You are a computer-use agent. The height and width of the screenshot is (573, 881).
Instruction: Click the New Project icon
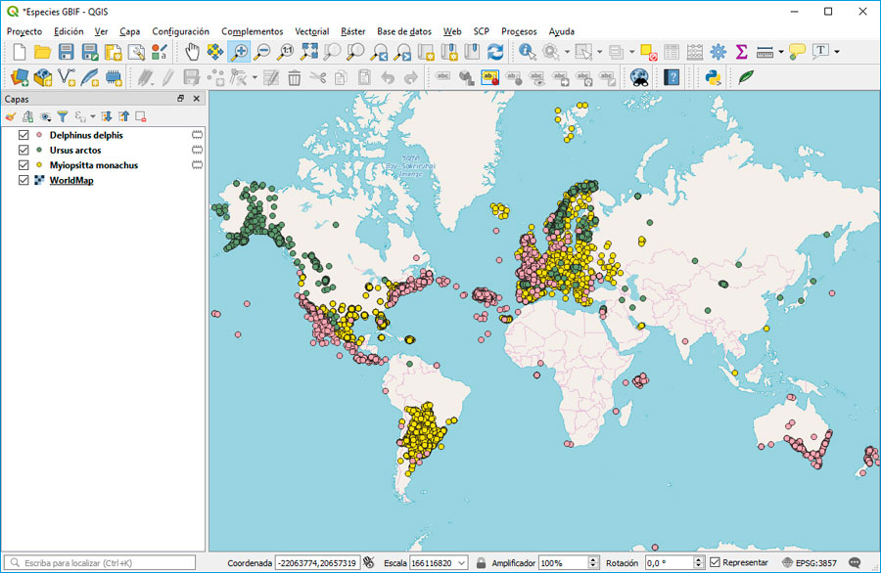coord(18,50)
